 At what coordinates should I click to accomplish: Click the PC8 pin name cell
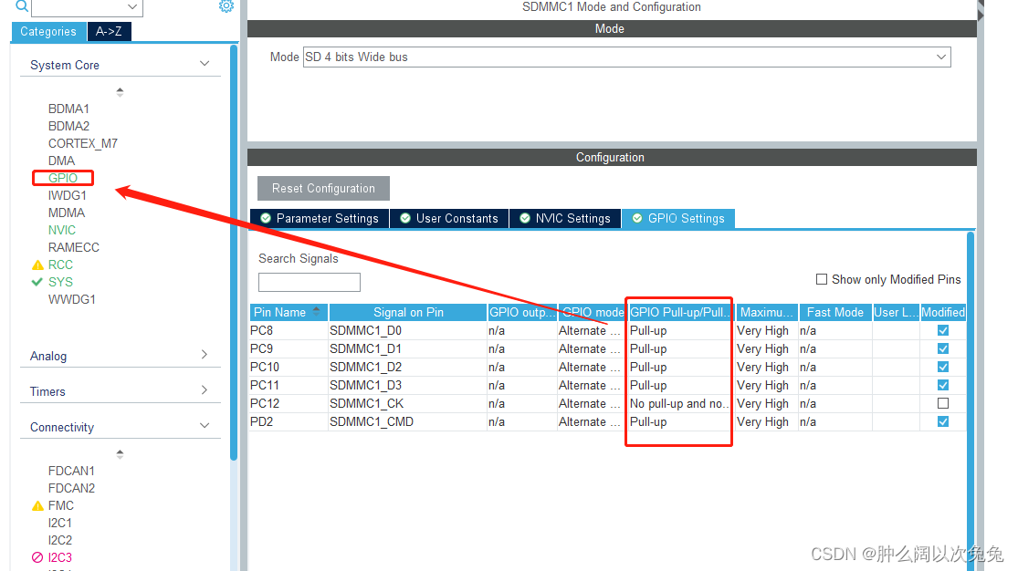click(x=289, y=330)
